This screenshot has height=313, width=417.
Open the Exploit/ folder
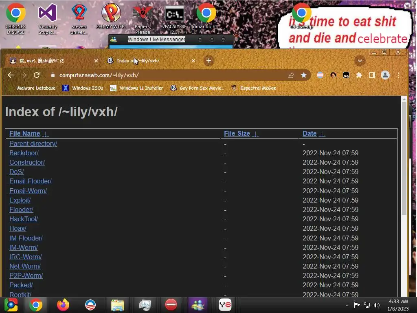click(x=20, y=200)
